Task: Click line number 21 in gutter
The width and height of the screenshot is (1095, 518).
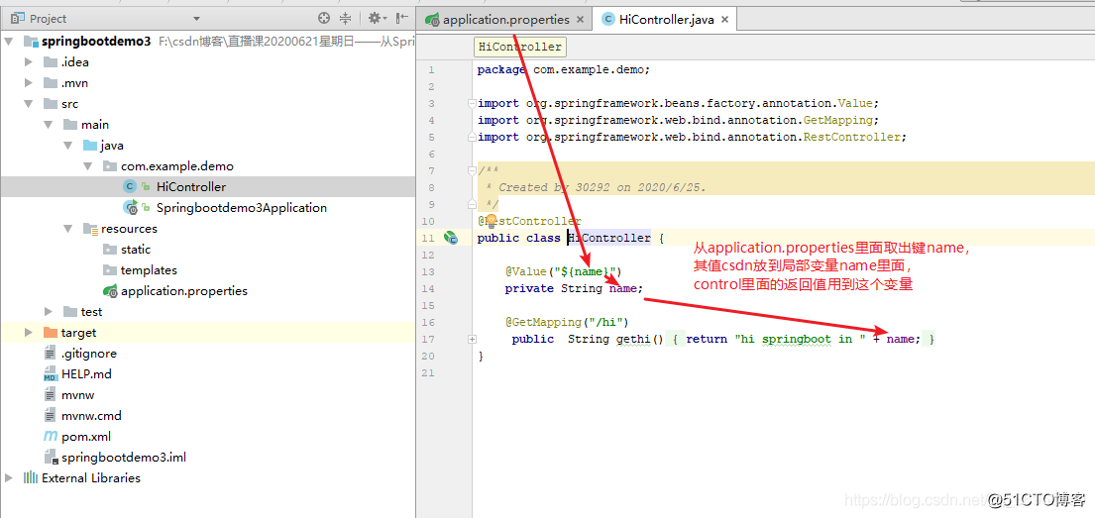Action: (429, 372)
